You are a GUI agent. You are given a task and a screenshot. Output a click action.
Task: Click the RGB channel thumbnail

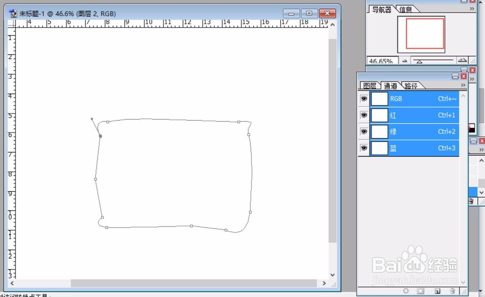pyautogui.click(x=379, y=99)
